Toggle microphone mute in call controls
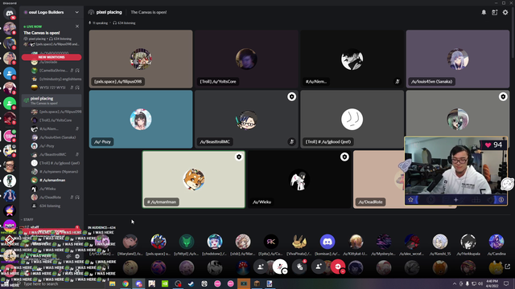The image size is (515, 289). click(279, 267)
